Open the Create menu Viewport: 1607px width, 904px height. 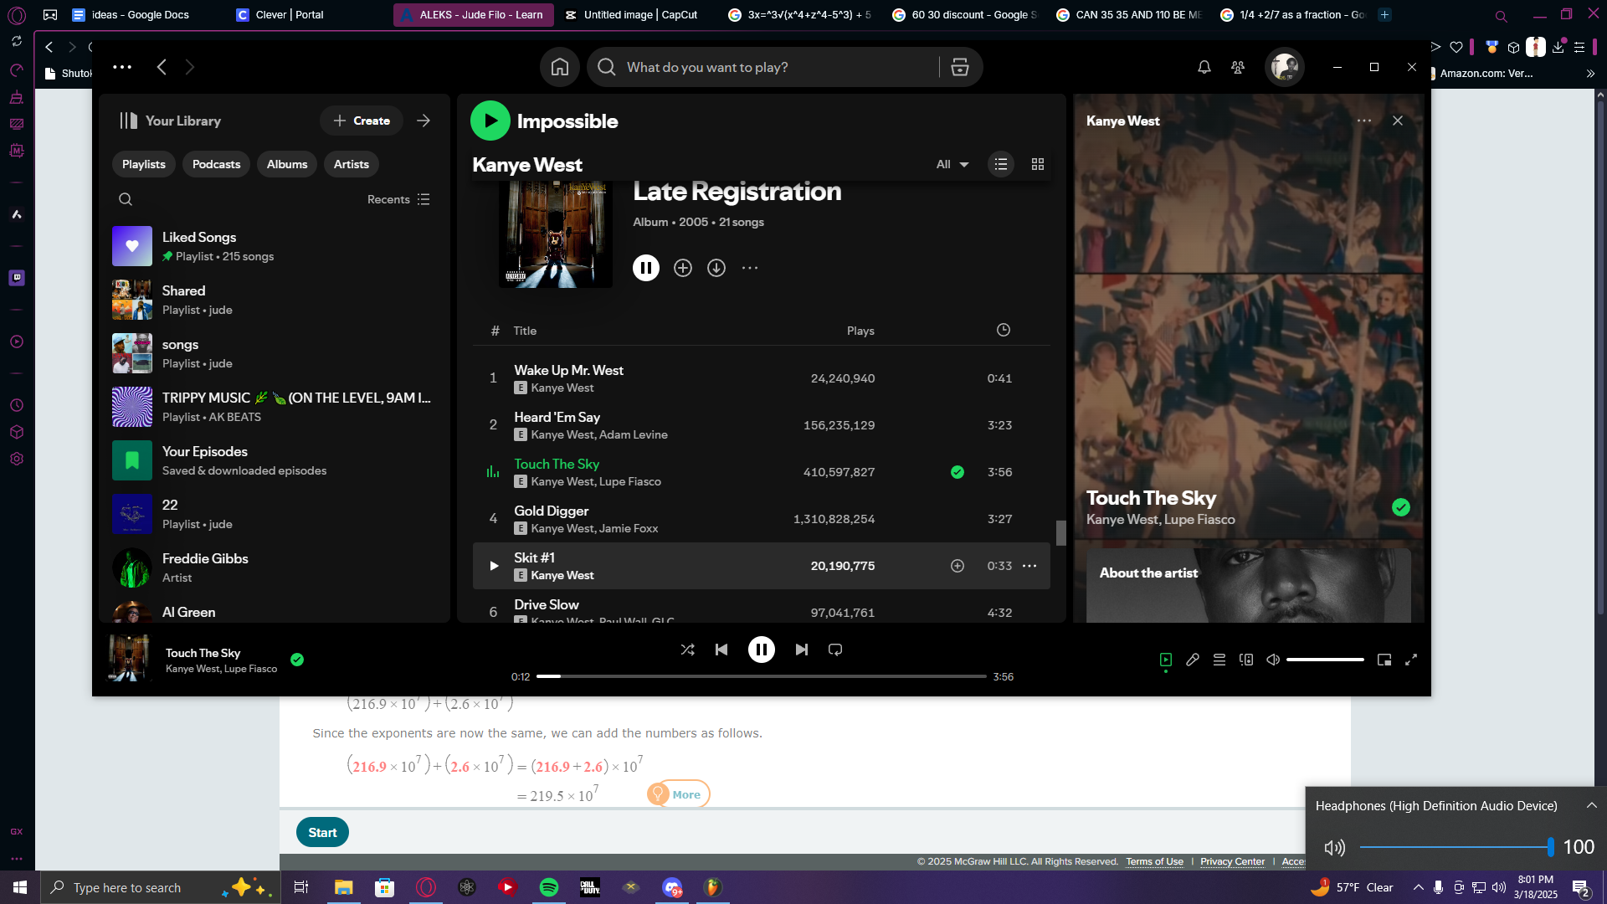pyautogui.click(x=362, y=121)
